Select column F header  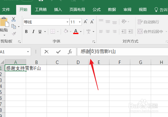[120, 62]
